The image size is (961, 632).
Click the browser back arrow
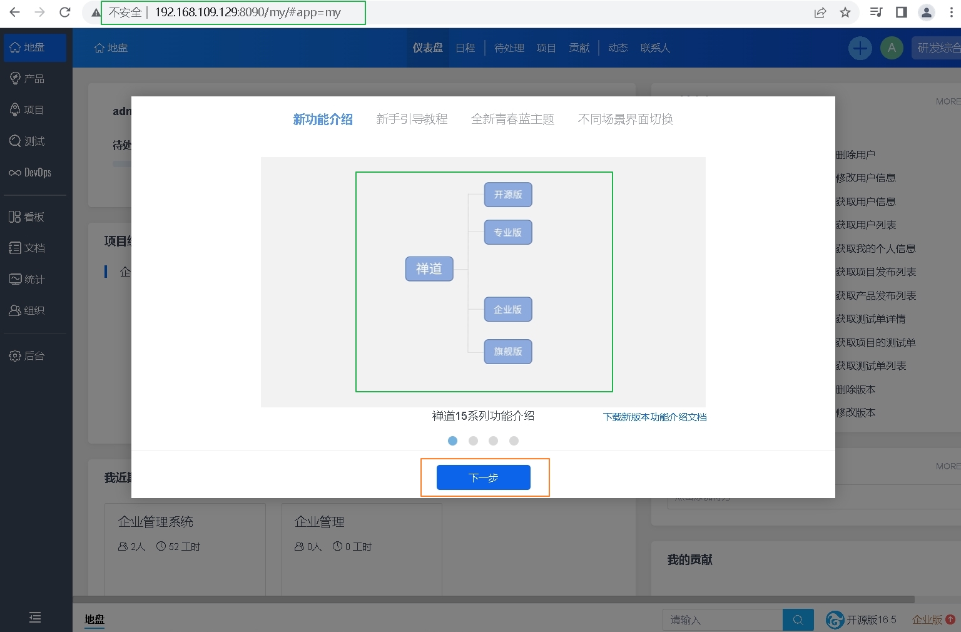(x=14, y=12)
